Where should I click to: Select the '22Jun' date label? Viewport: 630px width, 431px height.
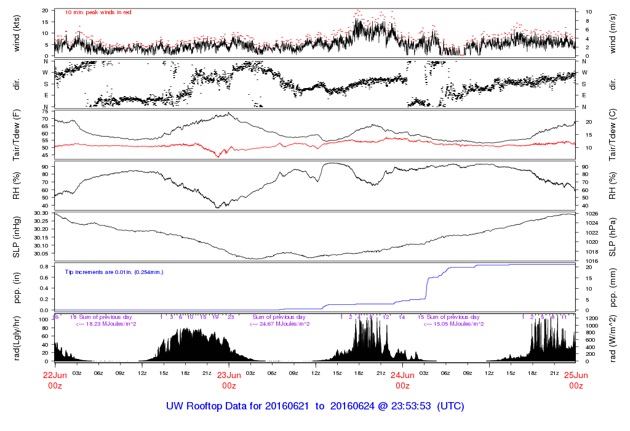tap(55, 375)
